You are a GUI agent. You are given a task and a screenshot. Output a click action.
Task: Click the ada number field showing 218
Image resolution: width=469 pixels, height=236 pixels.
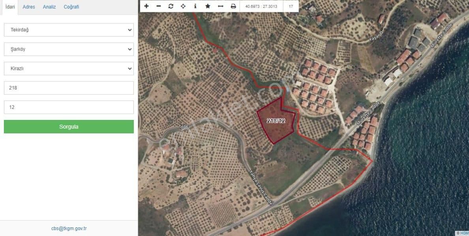(x=69, y=88)
